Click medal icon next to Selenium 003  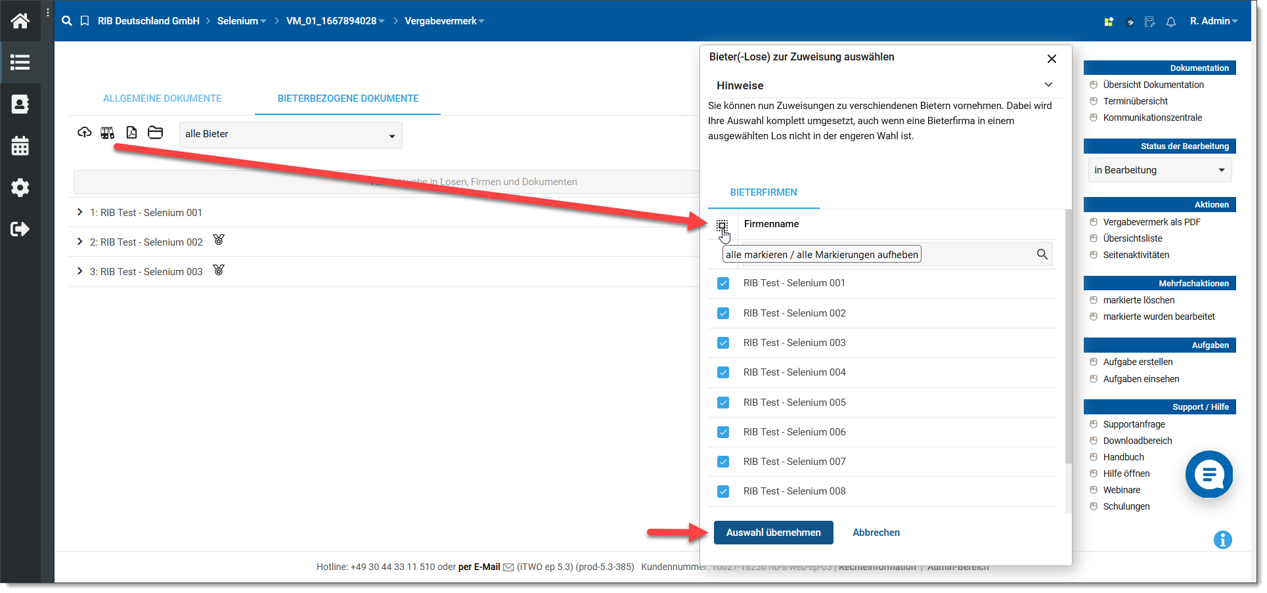click(219, 269)
